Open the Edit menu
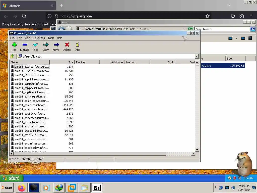The height and width of the screenshot is (193, 257). click(x=20, y=38)
